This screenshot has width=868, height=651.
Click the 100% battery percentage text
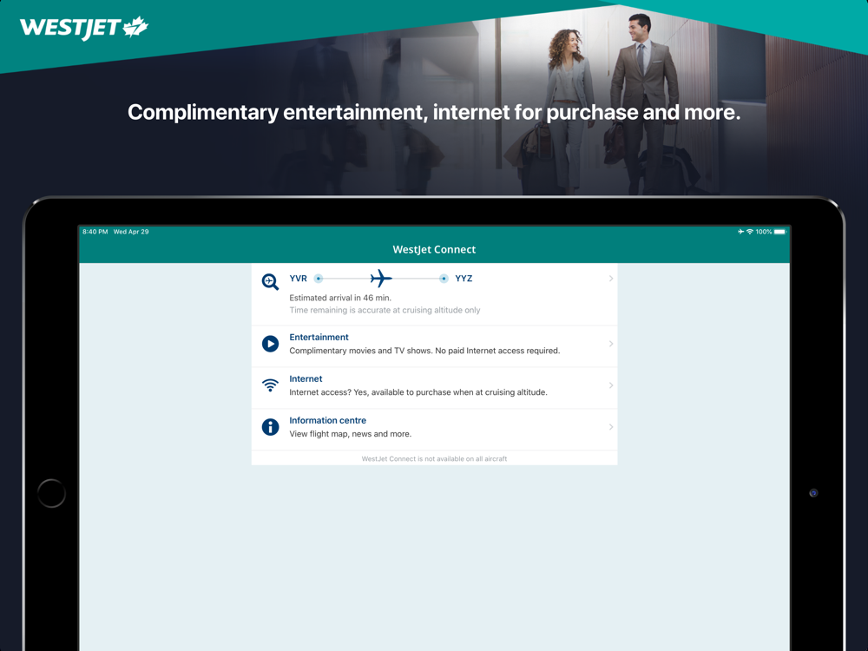click(x=763, y=232)
